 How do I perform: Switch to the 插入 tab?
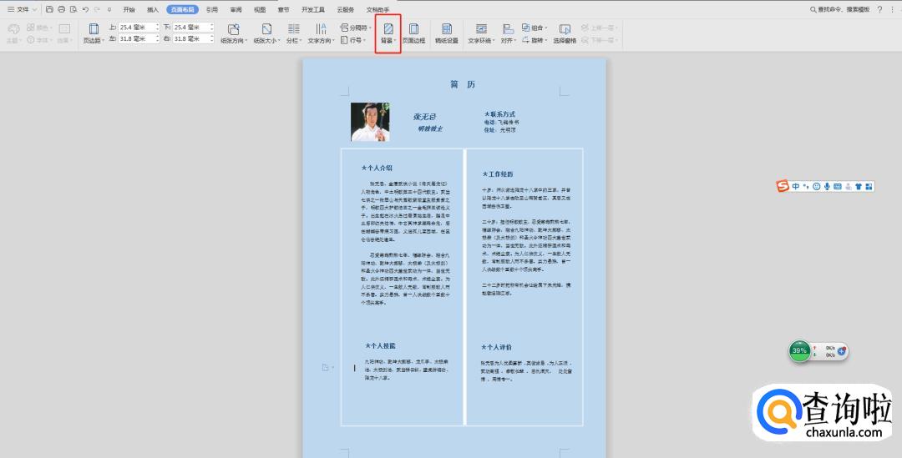tap(153, 10)
